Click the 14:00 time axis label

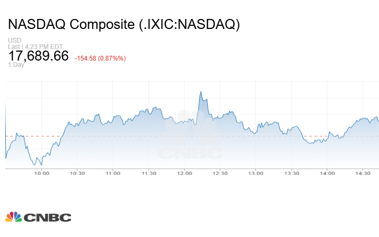327,173
